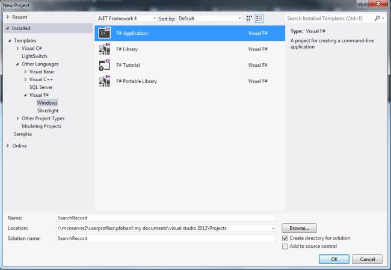This screenshot has width=391, height=270.
Task: Click Visual F# type of F# Application row
Action: (258, 33)
